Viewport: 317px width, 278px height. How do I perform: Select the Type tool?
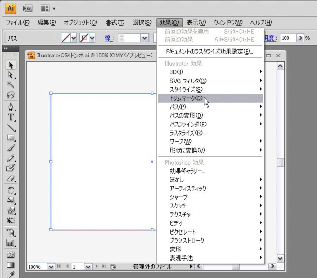[x=11, y=117]
